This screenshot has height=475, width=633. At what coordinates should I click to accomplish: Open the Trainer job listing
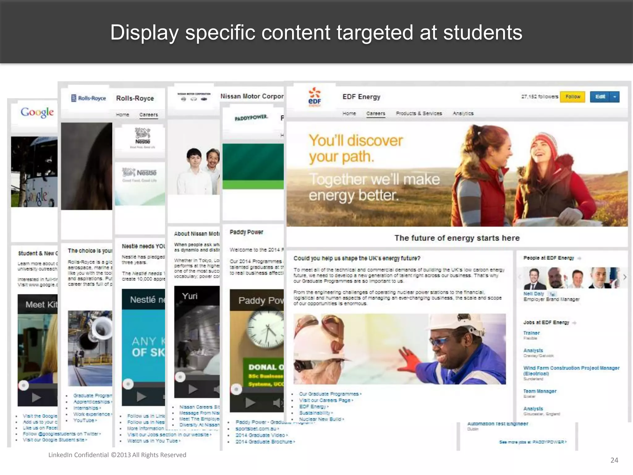tap(531, 333)
